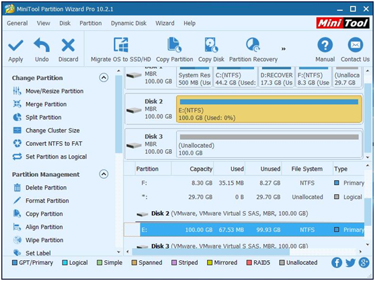Screen dimensions: 375x281
Task: Select Move/Resize Partition action
Action: click(x=48, y=91)
